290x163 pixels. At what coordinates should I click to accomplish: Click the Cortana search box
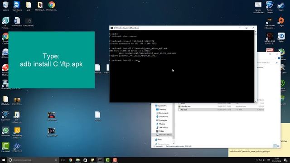point(33,160)
